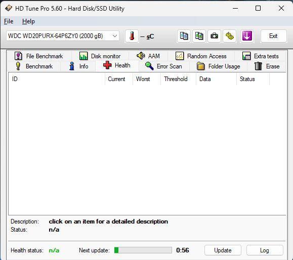This screenshot has height=260, width=293.
Task: Open the Help menu
Action: [x=28, y=21]
